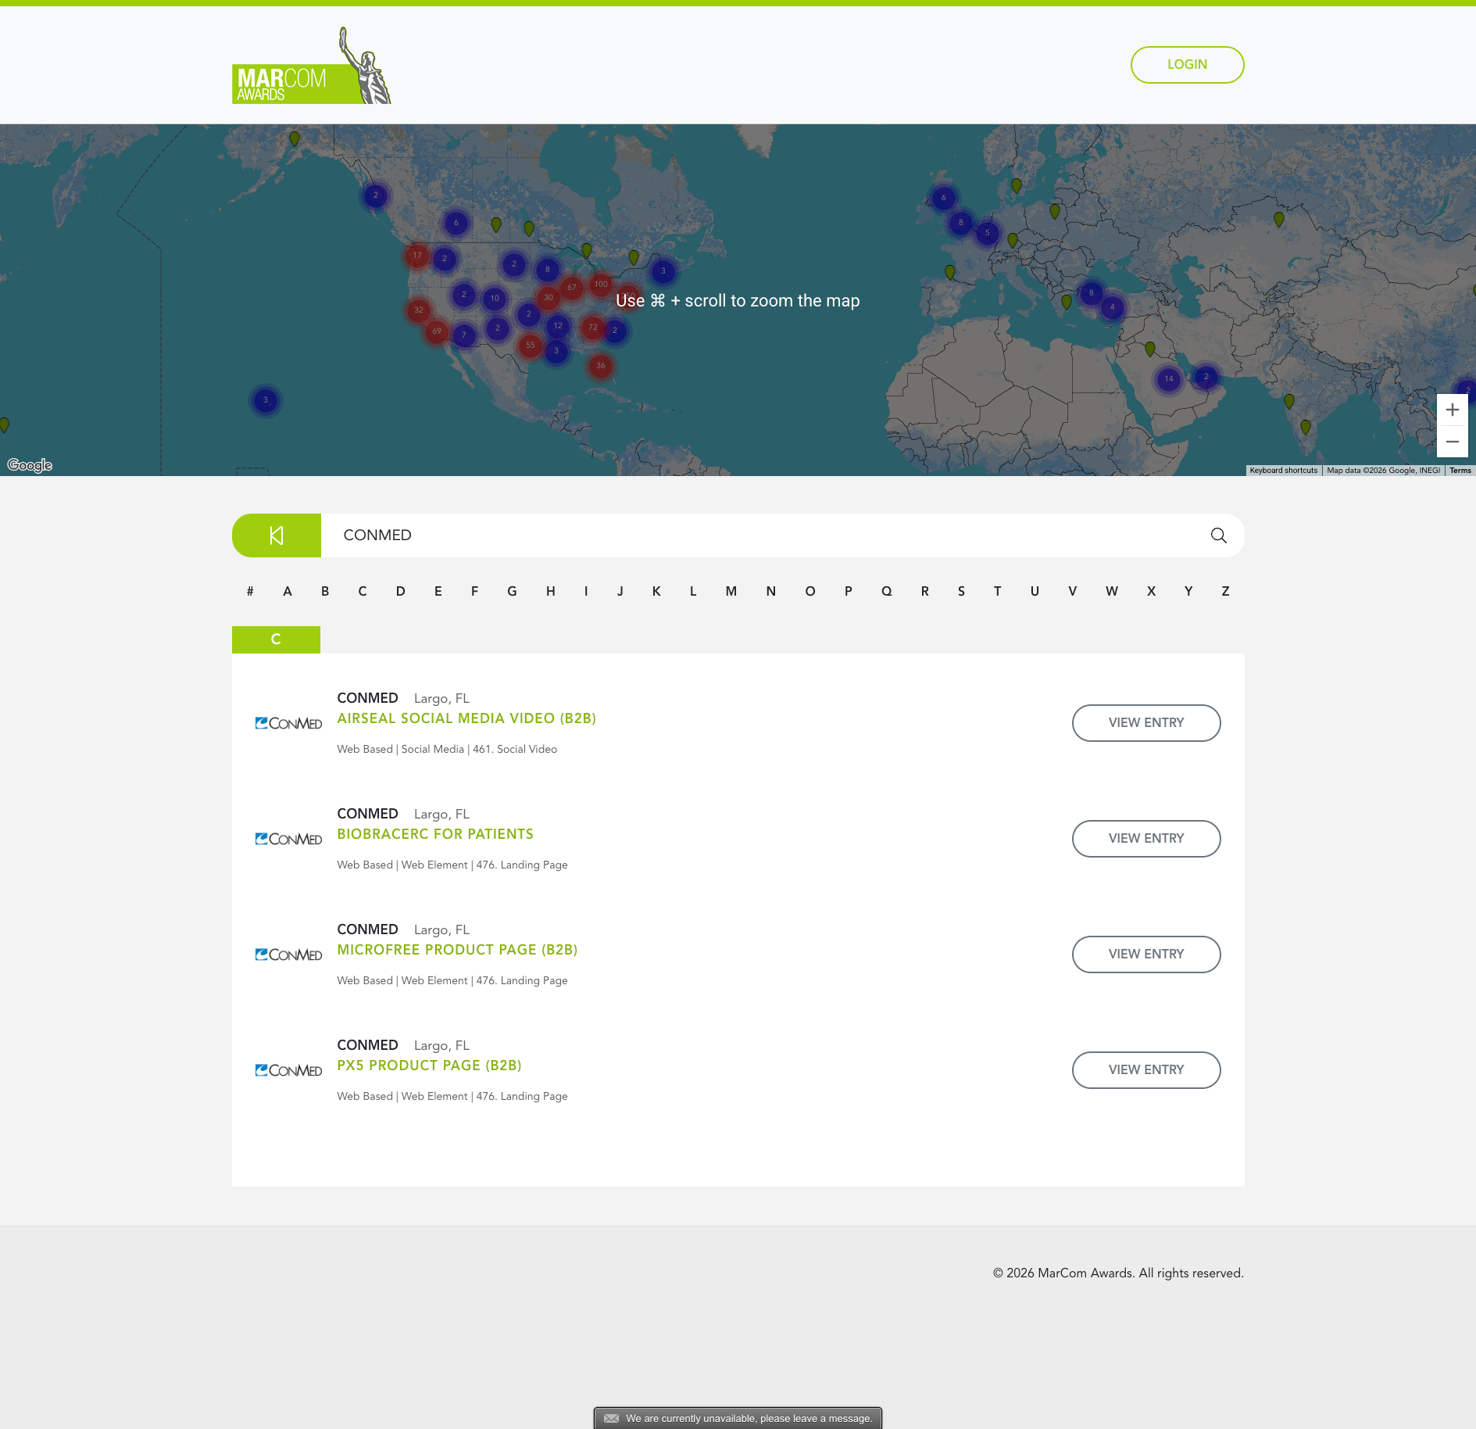Filter winners by letter C
The width and height of the screenshot is (1476, 1429).
[363, 592]
